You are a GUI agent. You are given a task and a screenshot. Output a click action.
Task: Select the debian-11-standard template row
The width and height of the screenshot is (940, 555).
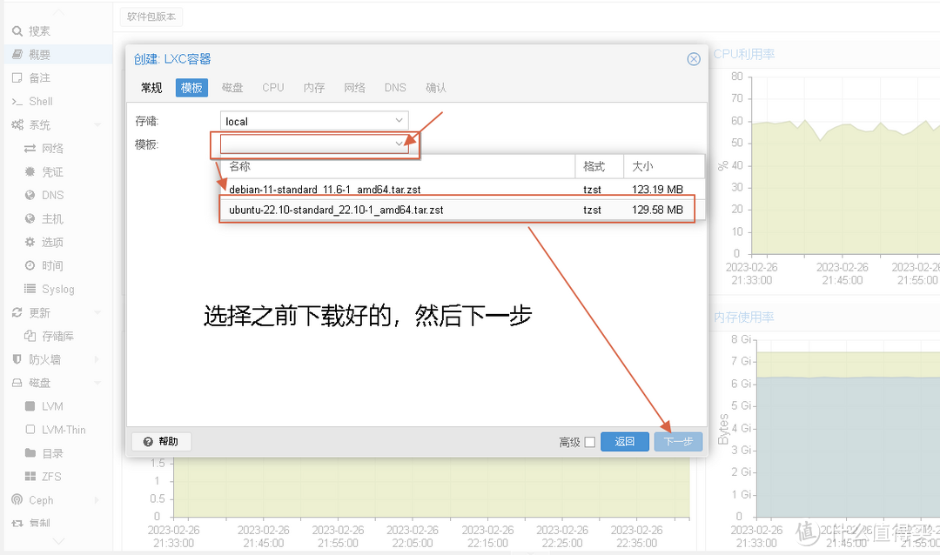[x=392, y=189]
